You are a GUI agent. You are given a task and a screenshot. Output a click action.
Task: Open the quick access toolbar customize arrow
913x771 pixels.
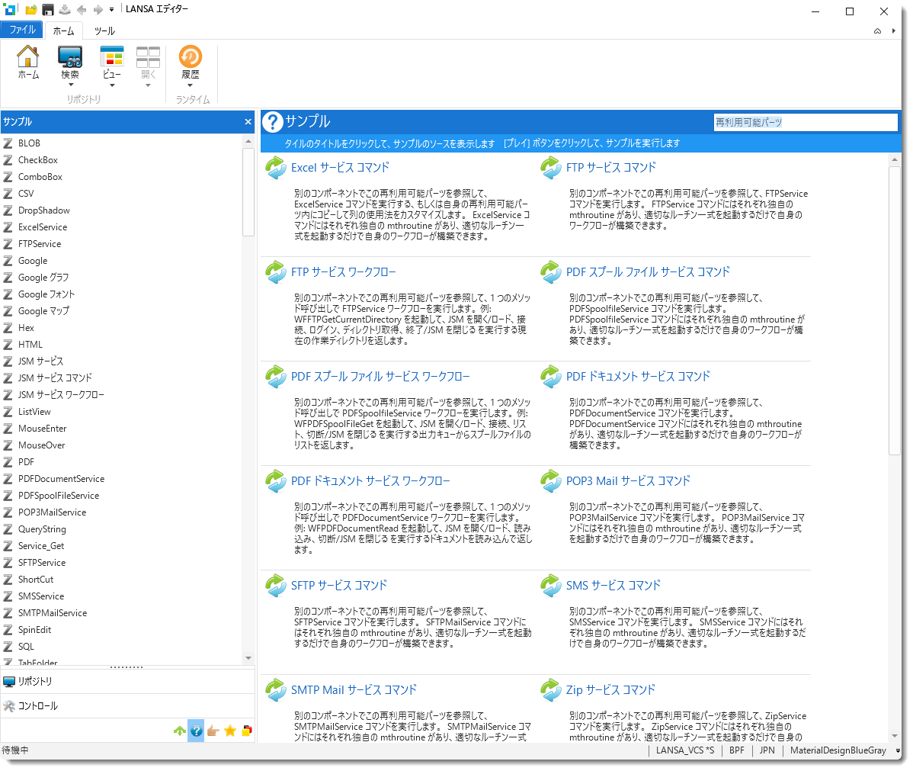coord(111,10)
